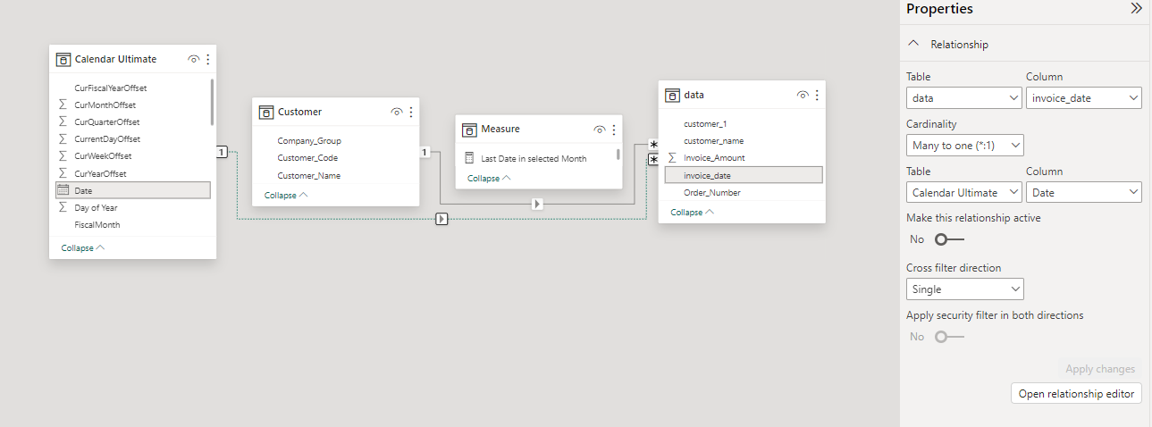Toggle 'Apply security filter in both directions' switch
This screenshot has height=427, width=1152.
point(949,337)
